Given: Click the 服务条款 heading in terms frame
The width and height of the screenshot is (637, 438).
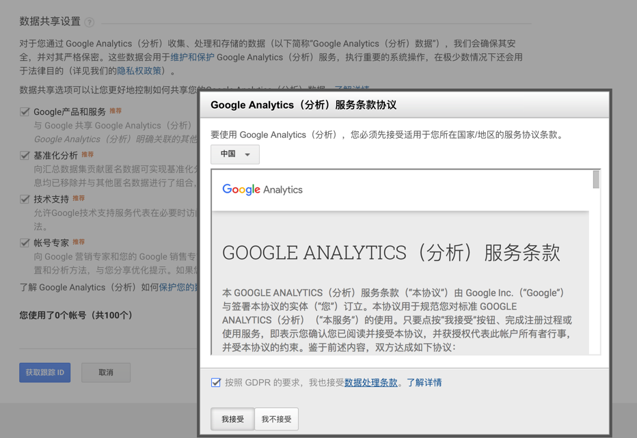Looking at the screenshot, I should [x=391, y=253].
